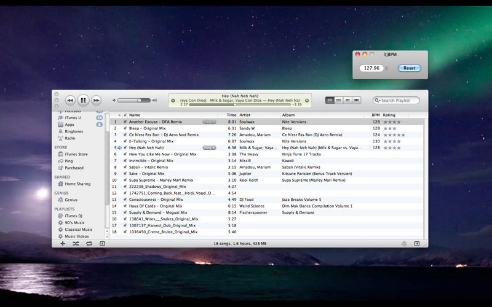Screen dimensions: 492x307
Task: Sort by the track number column arrow
Action: [x=119, y=115]
